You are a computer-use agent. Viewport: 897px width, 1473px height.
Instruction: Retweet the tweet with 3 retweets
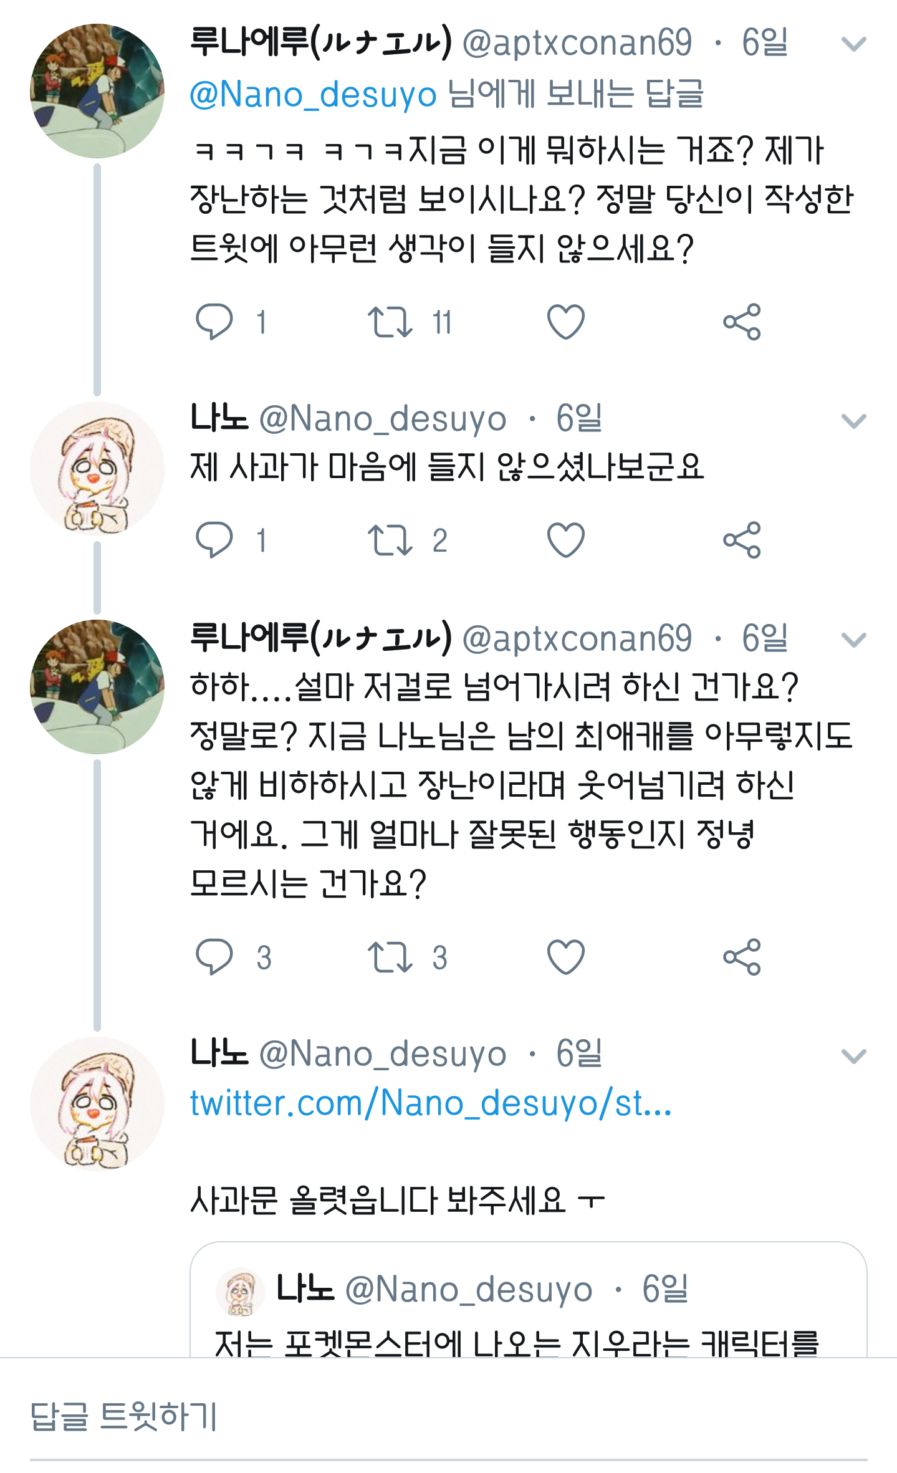click(x=390, y=957)
